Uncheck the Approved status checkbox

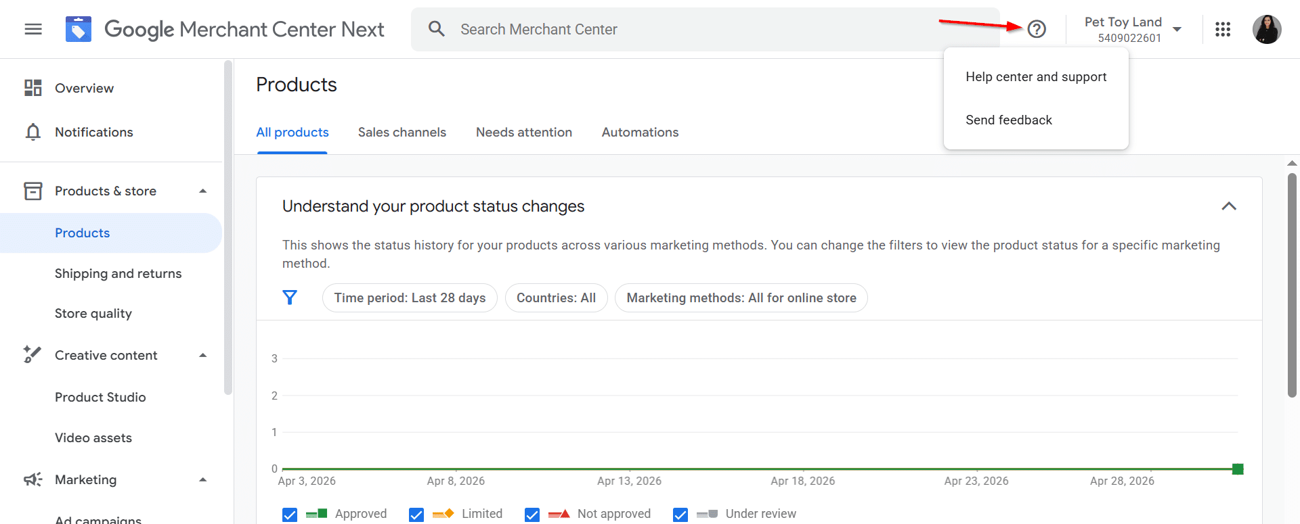pos(290,515)
